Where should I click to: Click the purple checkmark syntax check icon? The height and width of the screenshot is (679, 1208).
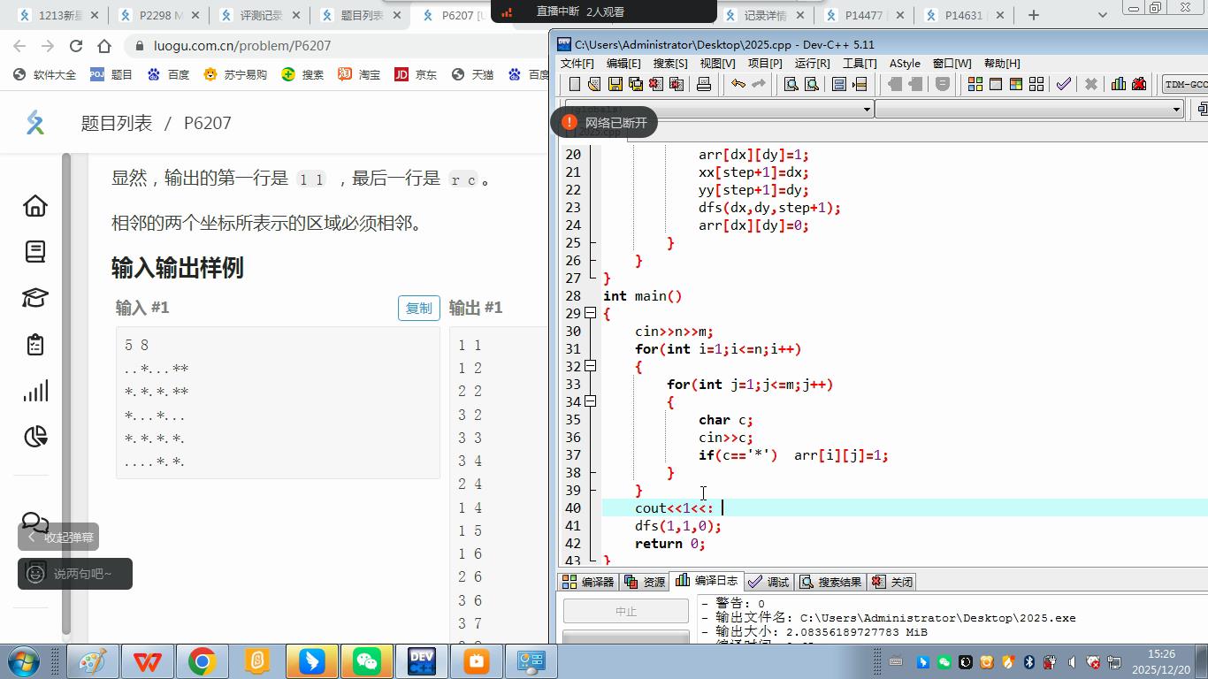(x=1063, y=84)
